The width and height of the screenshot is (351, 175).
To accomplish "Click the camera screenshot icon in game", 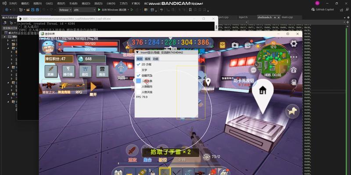I will [x=235, y=45].
